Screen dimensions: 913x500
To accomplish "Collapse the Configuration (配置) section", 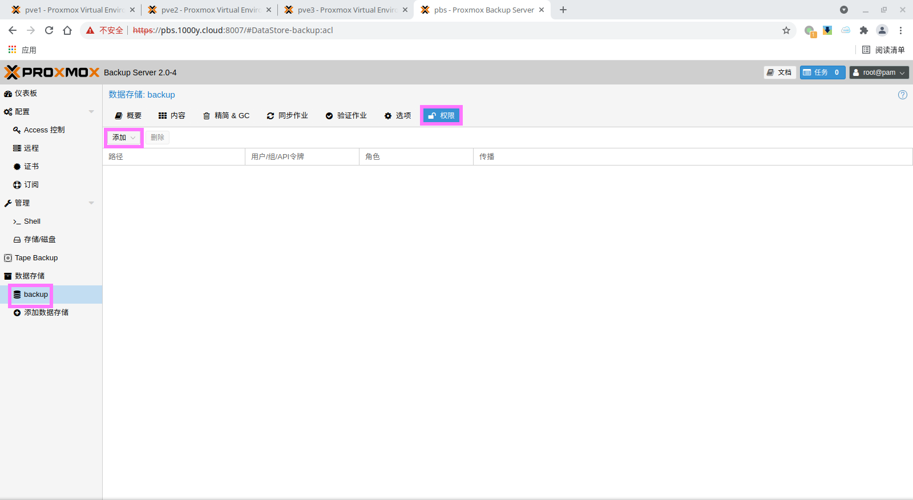I will tap(91, 112).
